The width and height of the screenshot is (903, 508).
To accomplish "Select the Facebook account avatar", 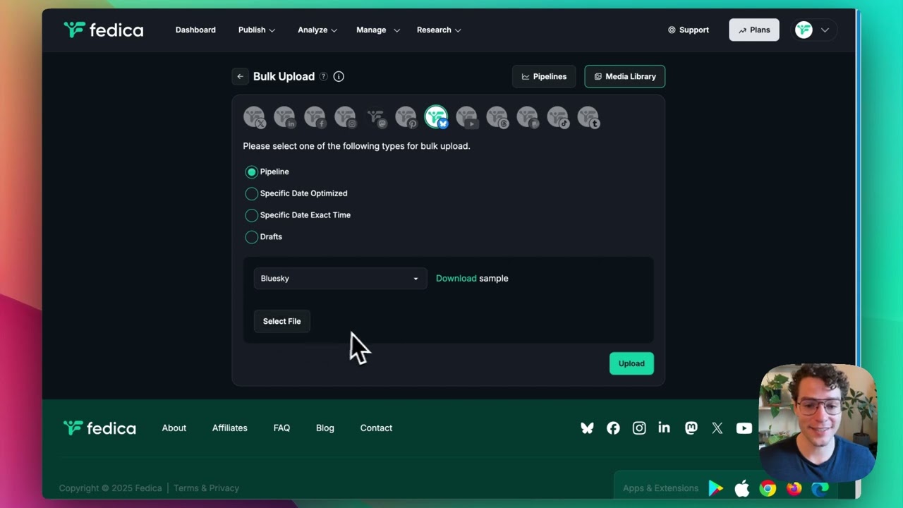I will [315, 117].
